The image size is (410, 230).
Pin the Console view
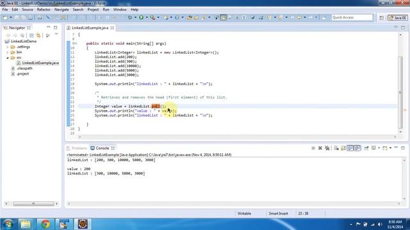[x=366, y=148]
